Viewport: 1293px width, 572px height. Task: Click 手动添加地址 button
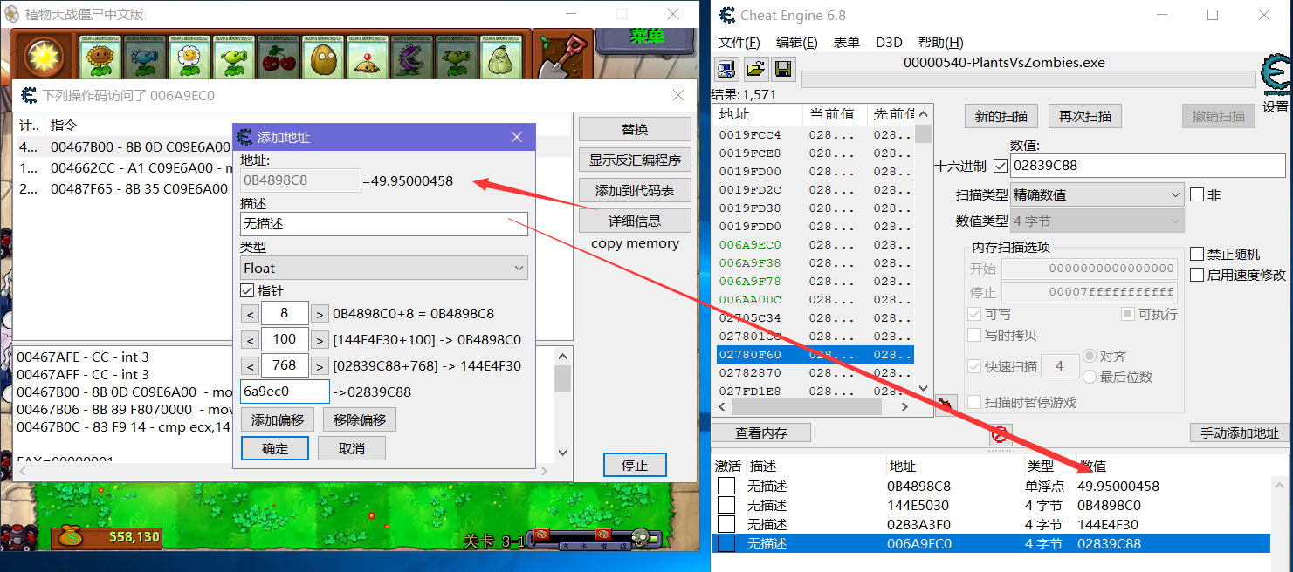point(1239,432)
